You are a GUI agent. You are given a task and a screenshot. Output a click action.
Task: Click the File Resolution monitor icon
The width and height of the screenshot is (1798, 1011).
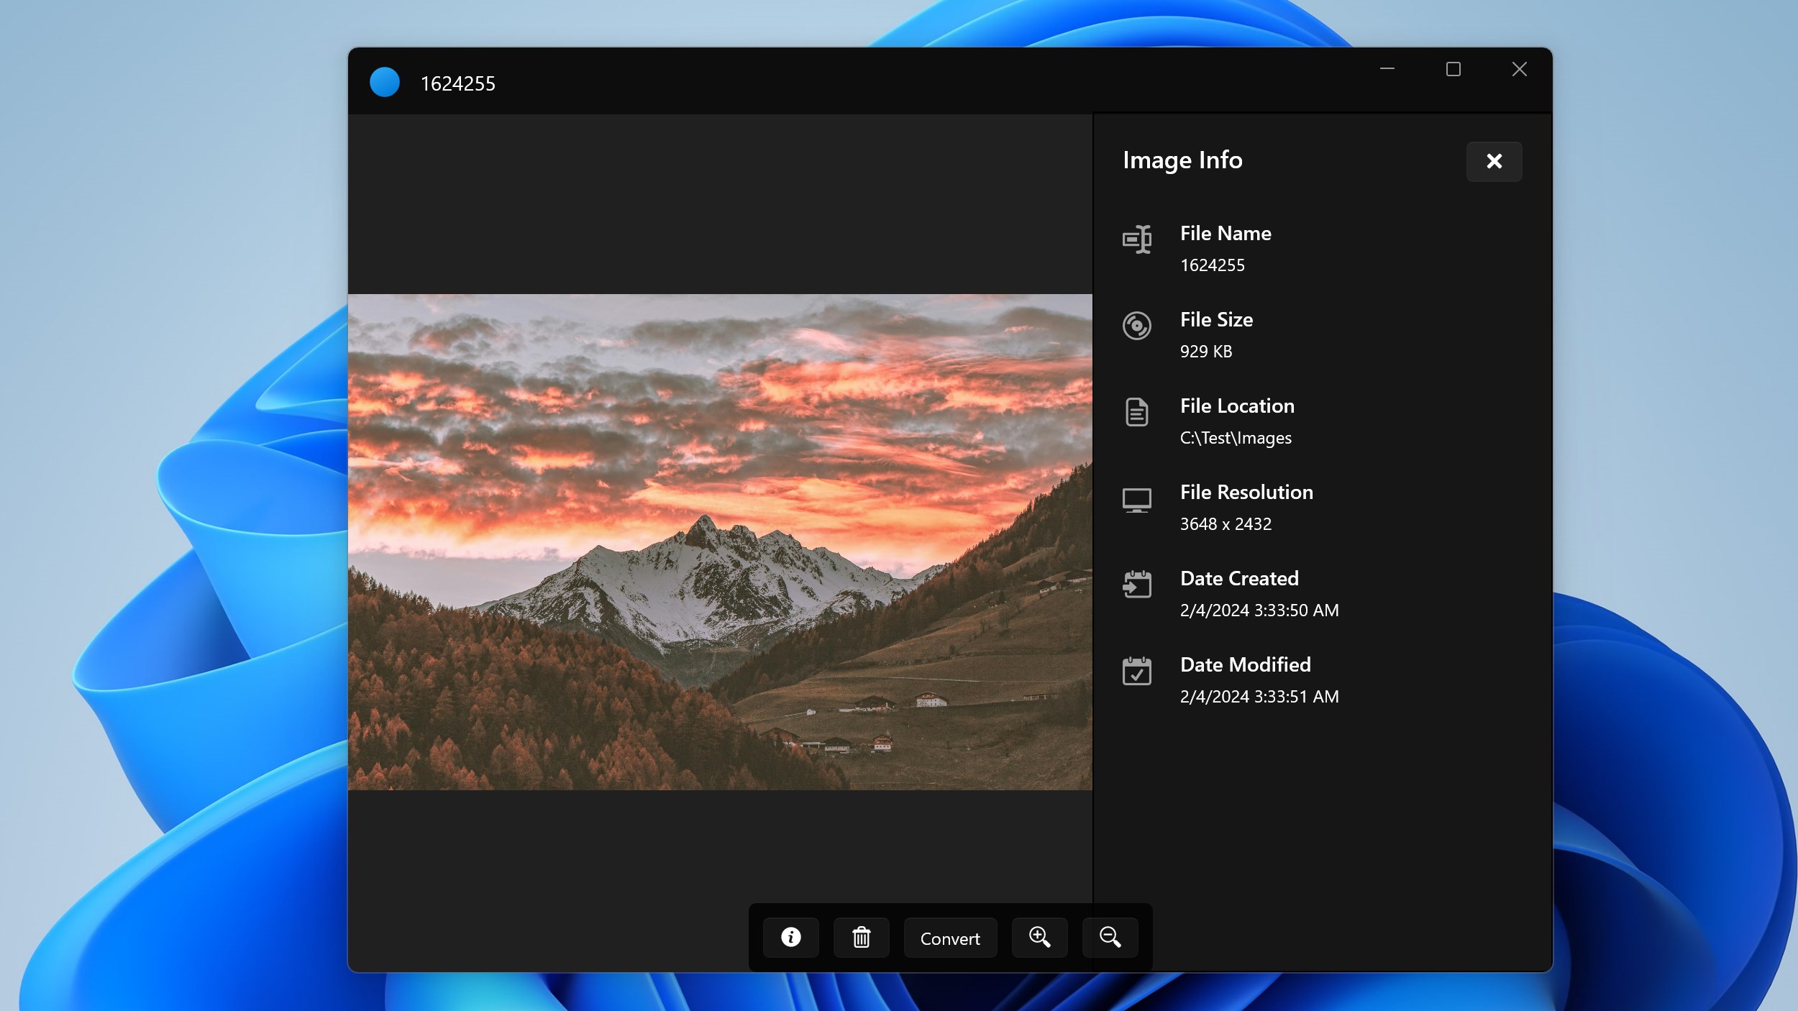click(x=1136, y=499)
